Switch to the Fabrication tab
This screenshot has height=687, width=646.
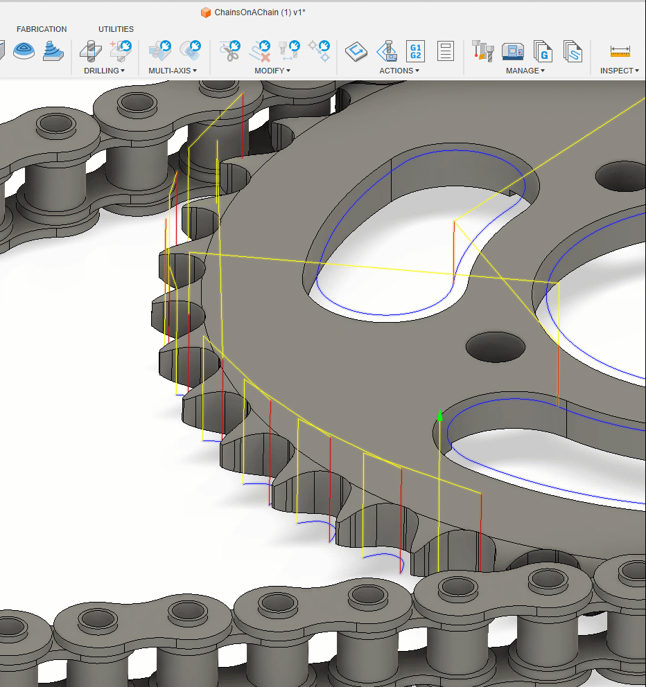42,29
